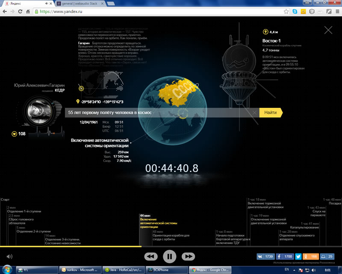Select the Яндекс browser tab

pos(27,4)
